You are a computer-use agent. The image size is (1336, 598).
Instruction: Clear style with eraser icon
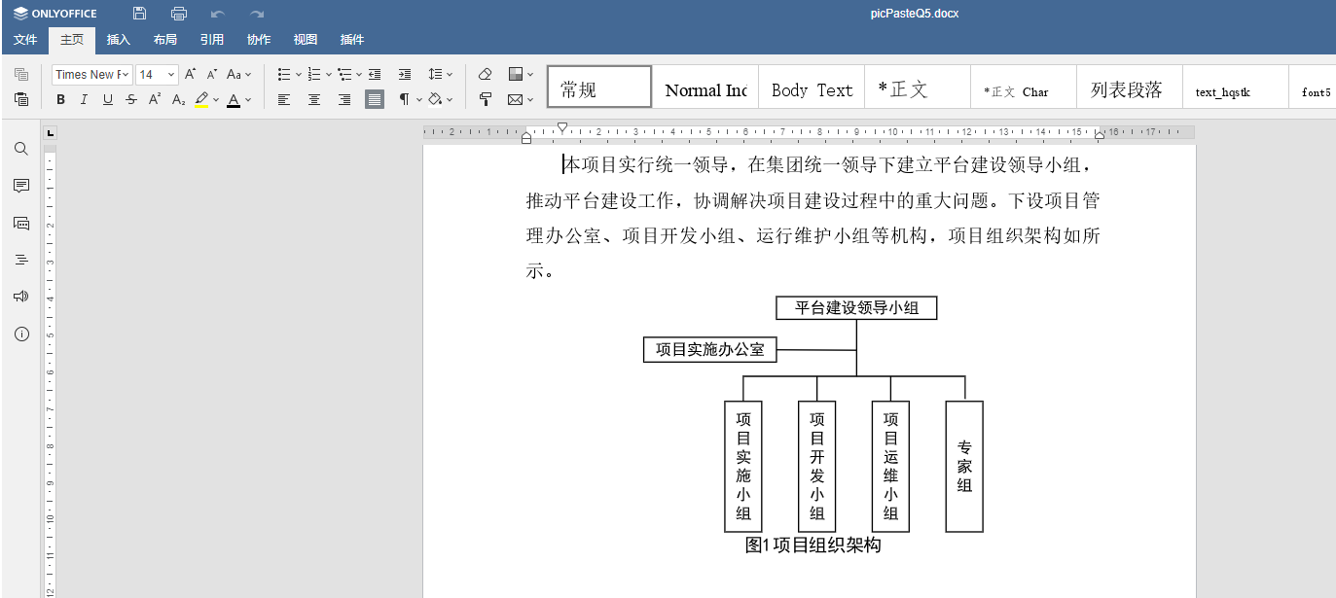pyautogui.click(x=486, y=74)
